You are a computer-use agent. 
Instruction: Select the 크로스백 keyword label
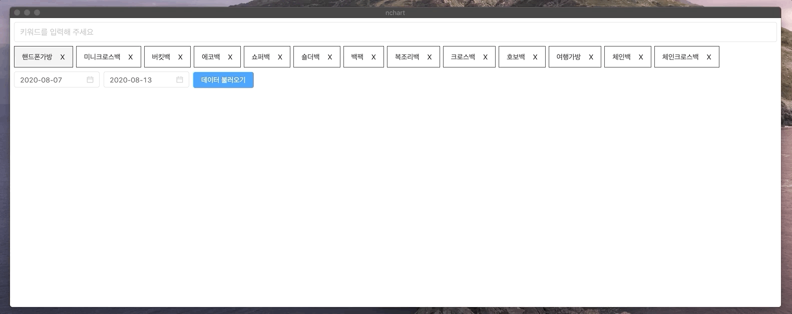point(463,57)
